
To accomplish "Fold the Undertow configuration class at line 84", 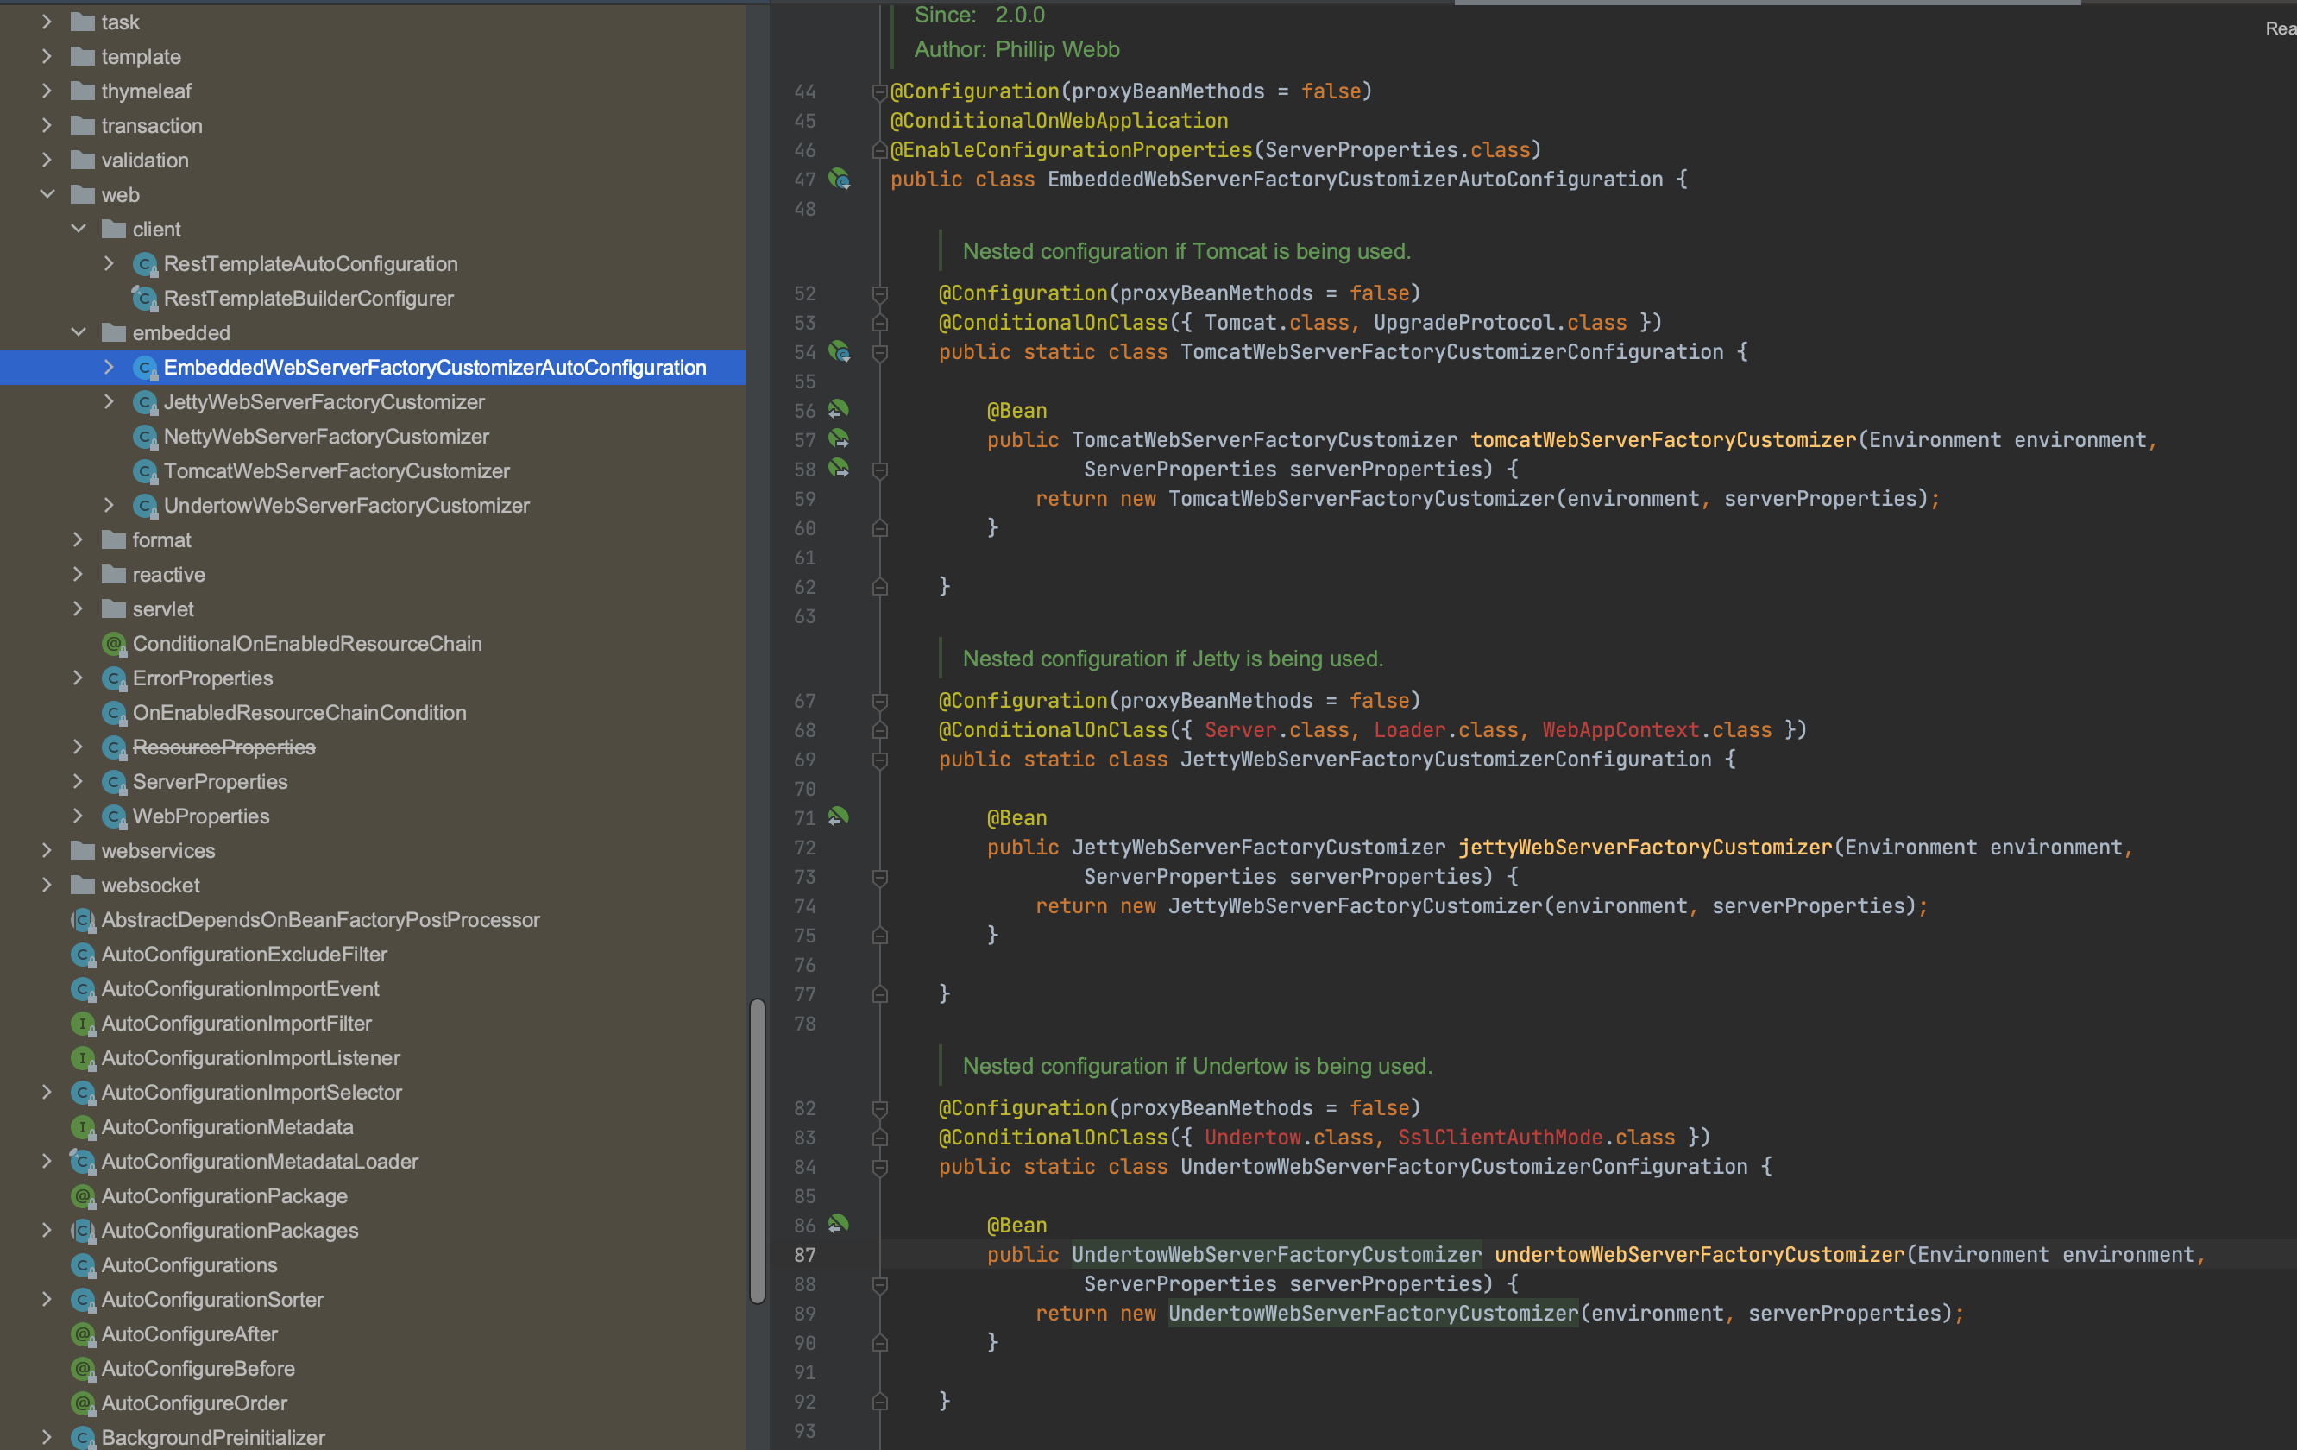I will point(879,1168).
